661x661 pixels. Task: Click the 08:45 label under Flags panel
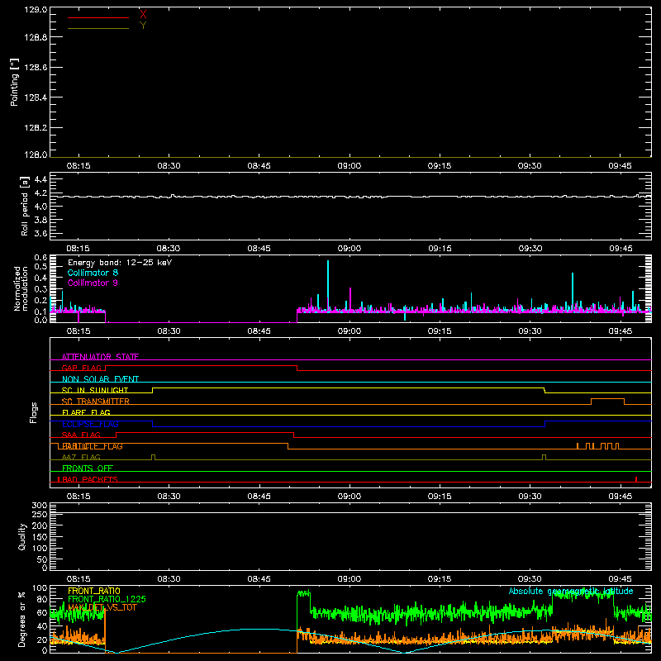259,497
